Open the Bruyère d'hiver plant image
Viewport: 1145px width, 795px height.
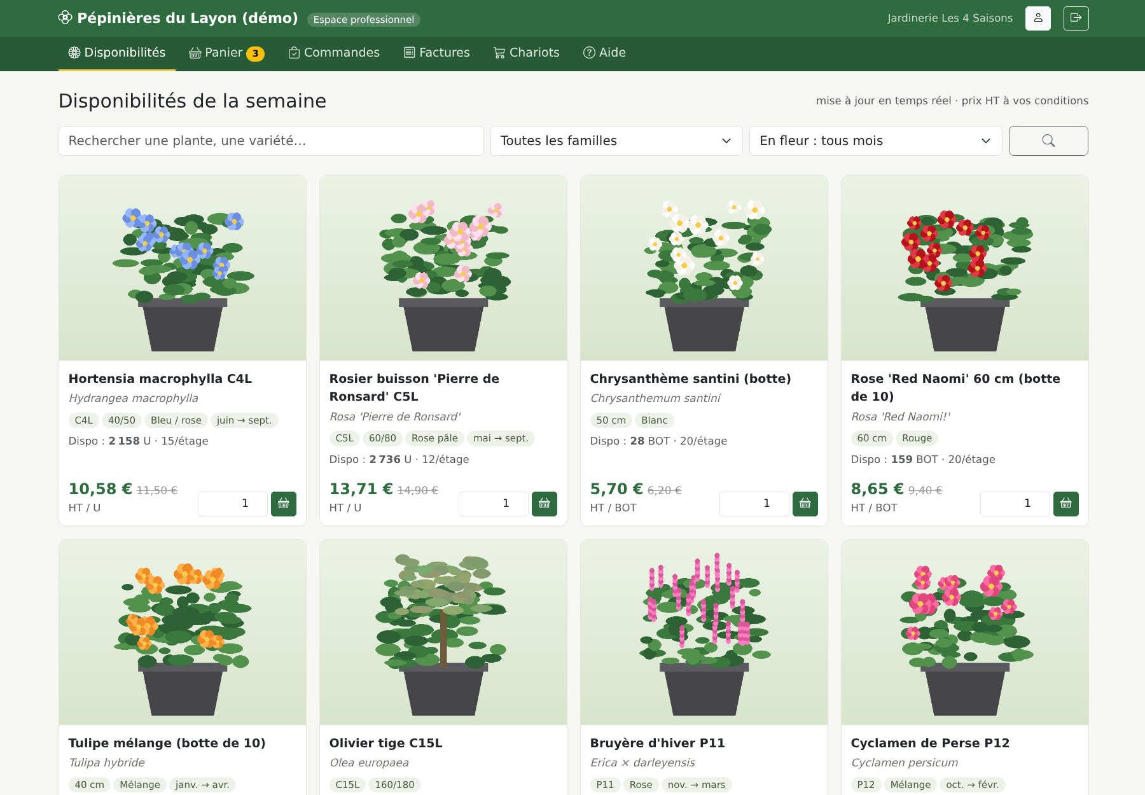click(704, 633)
